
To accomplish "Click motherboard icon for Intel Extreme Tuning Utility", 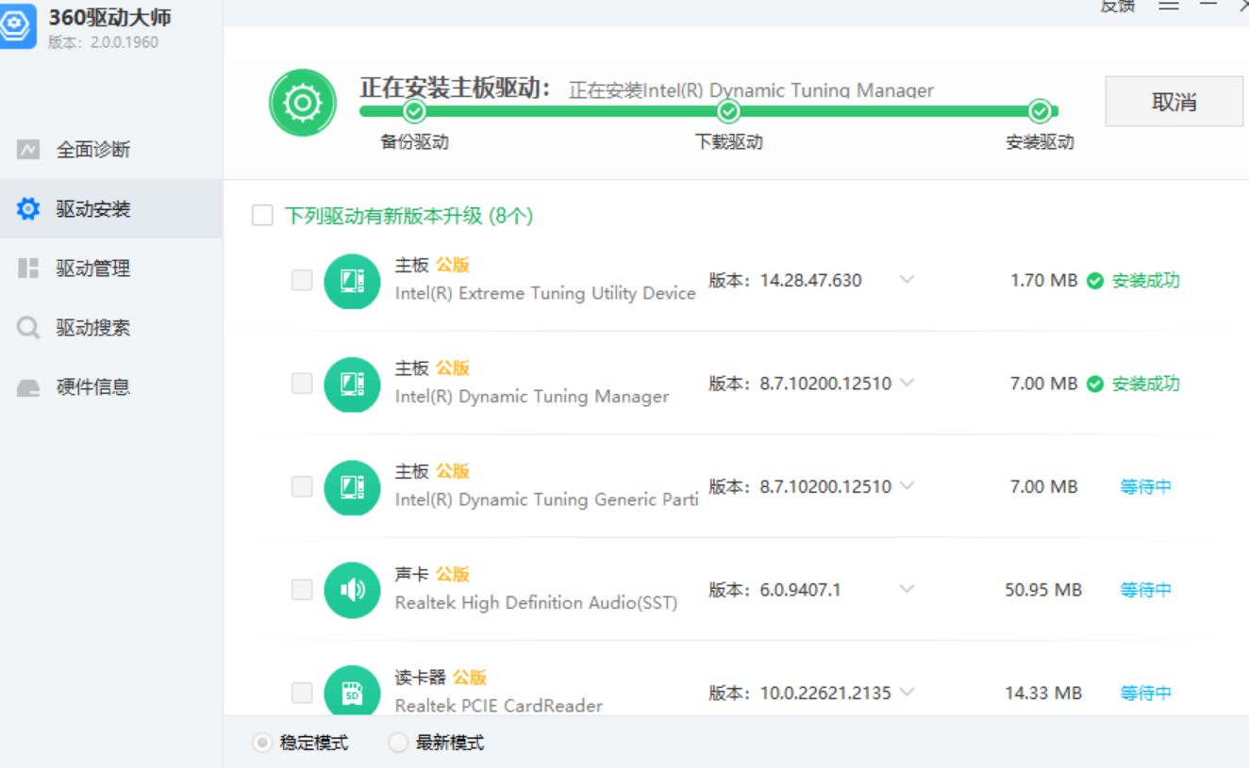I will pos(352,281).
